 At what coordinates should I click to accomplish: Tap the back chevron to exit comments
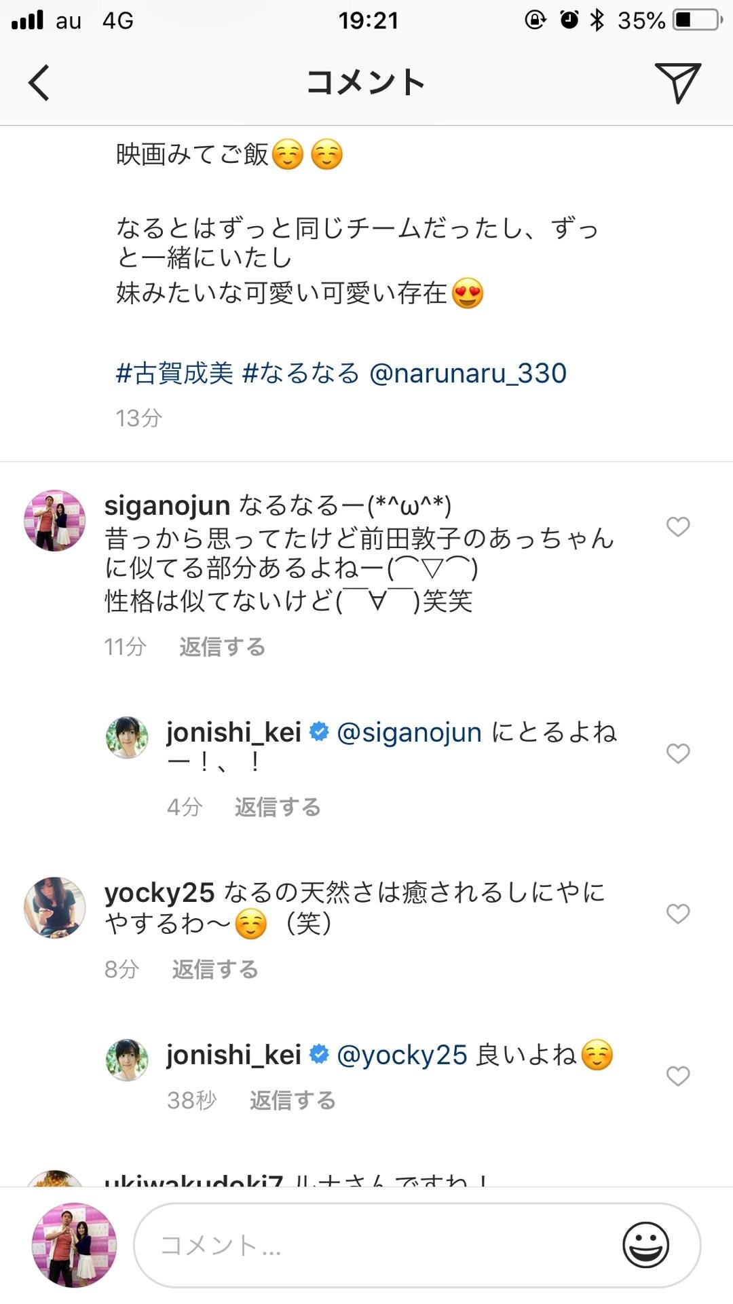pos(39,83)
